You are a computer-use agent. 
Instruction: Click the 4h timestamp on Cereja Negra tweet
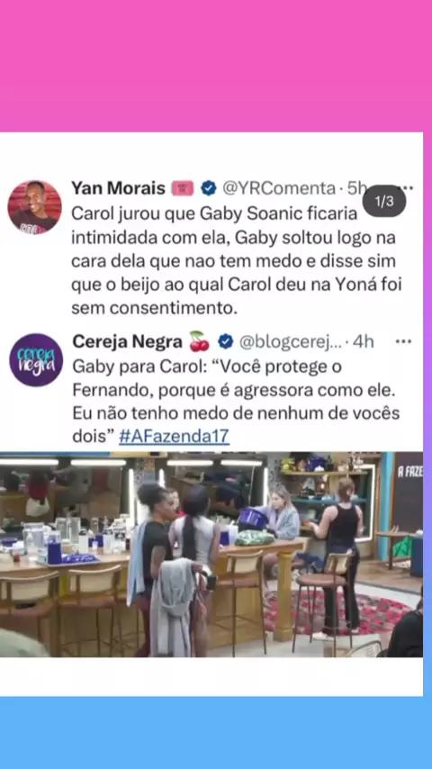tap(363, 341)
